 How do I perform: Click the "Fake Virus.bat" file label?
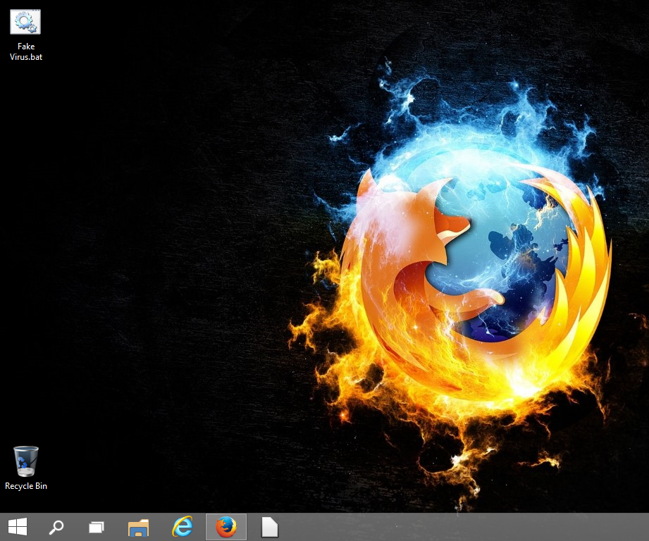[x=25, y=51]
